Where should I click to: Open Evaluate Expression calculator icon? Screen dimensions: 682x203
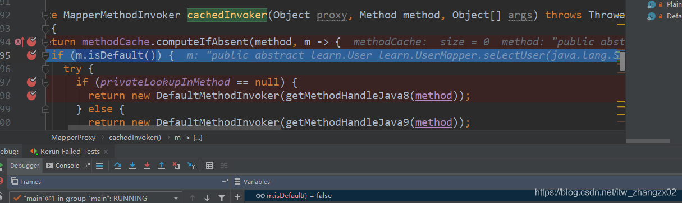[209, 166]
